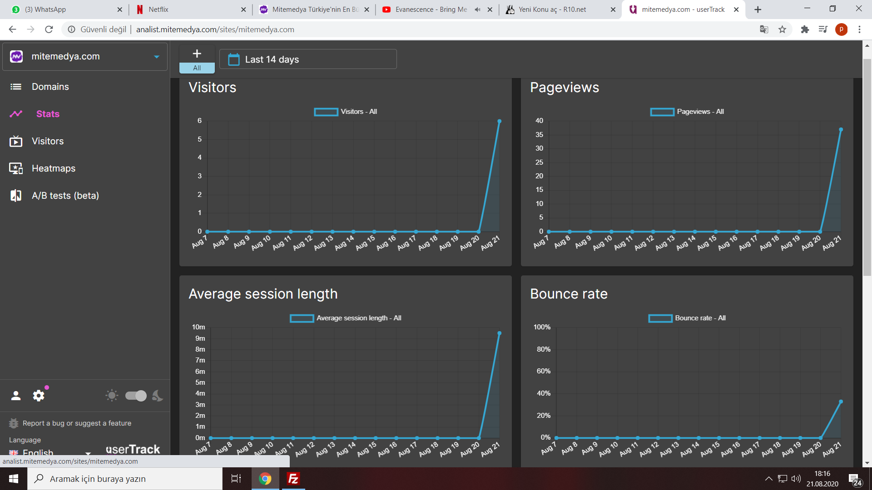Click site info 'Güvenli değil' icon
This screenshot has width=872, height=490.
(71, 29)
